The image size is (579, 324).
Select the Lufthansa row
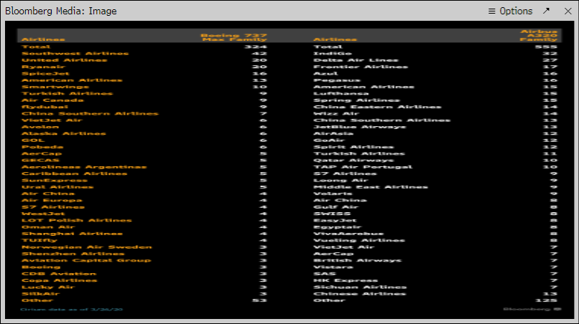click(x=435, y=93)
